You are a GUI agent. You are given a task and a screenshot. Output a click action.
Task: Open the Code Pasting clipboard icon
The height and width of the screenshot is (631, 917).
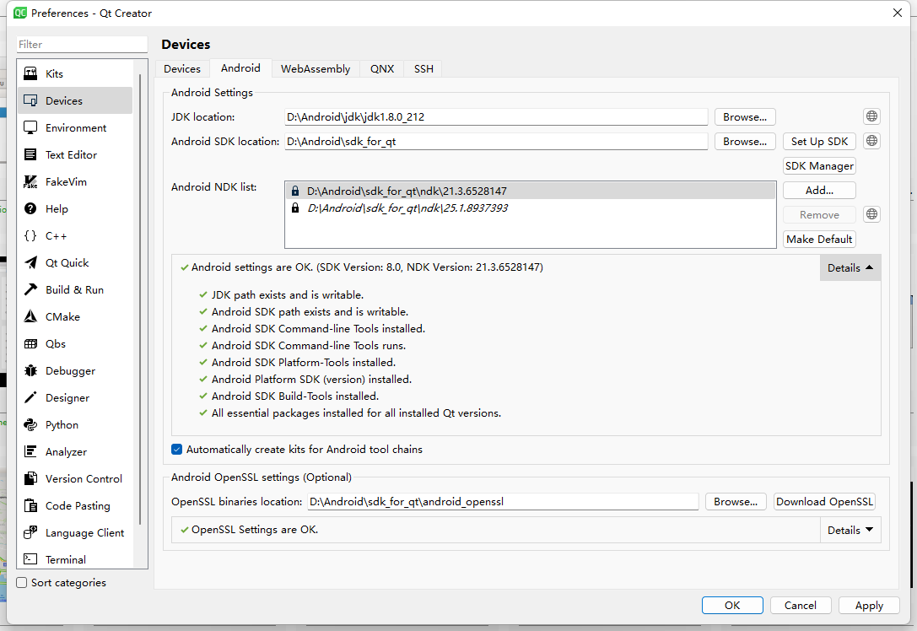30,506
